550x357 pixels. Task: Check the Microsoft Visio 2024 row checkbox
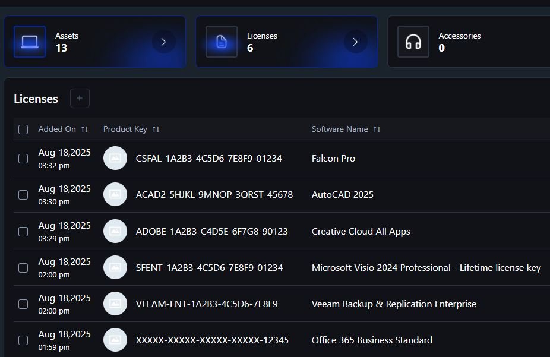pyautogui.click(x=23, y=268)
